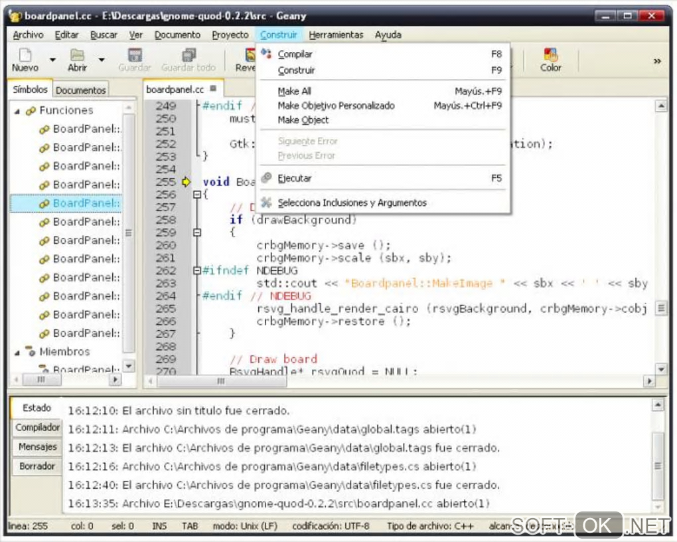The width and height of the screenshot is (677, 542).
Task: Click the line 255 marker arrow
Action: pyautogui.click(x=186, y=182)
